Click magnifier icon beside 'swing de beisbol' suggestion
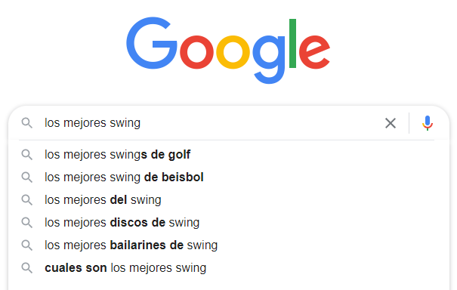The height and width of the screenshot is (290, 457). [26, 177]
